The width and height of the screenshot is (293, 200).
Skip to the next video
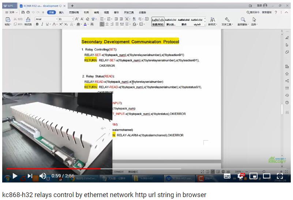tap(30, 176)
